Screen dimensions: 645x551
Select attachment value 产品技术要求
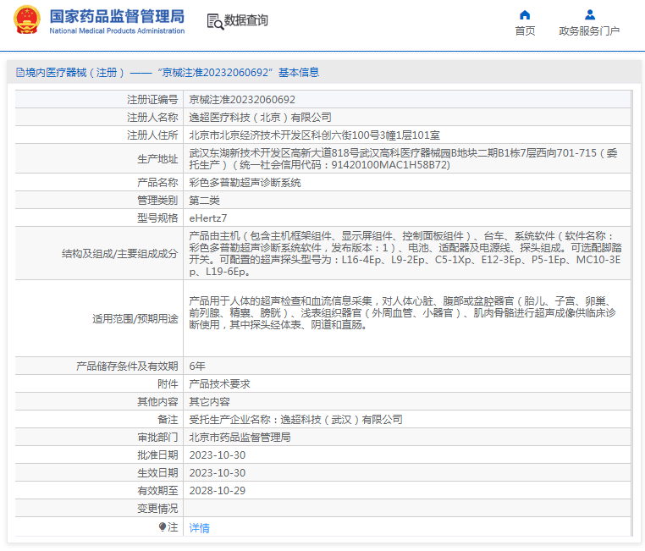click(x=219, y=383)
